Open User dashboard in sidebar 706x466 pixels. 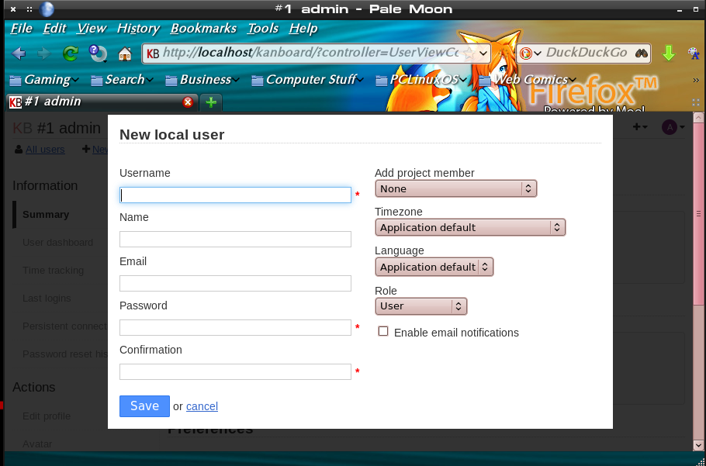click(57, 243)
